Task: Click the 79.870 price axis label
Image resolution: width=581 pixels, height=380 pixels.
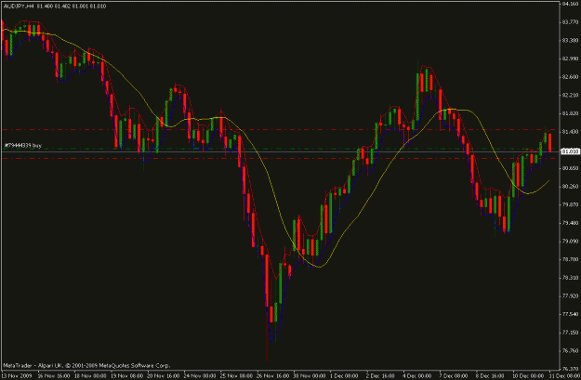Action: click(x=570, y=204)
